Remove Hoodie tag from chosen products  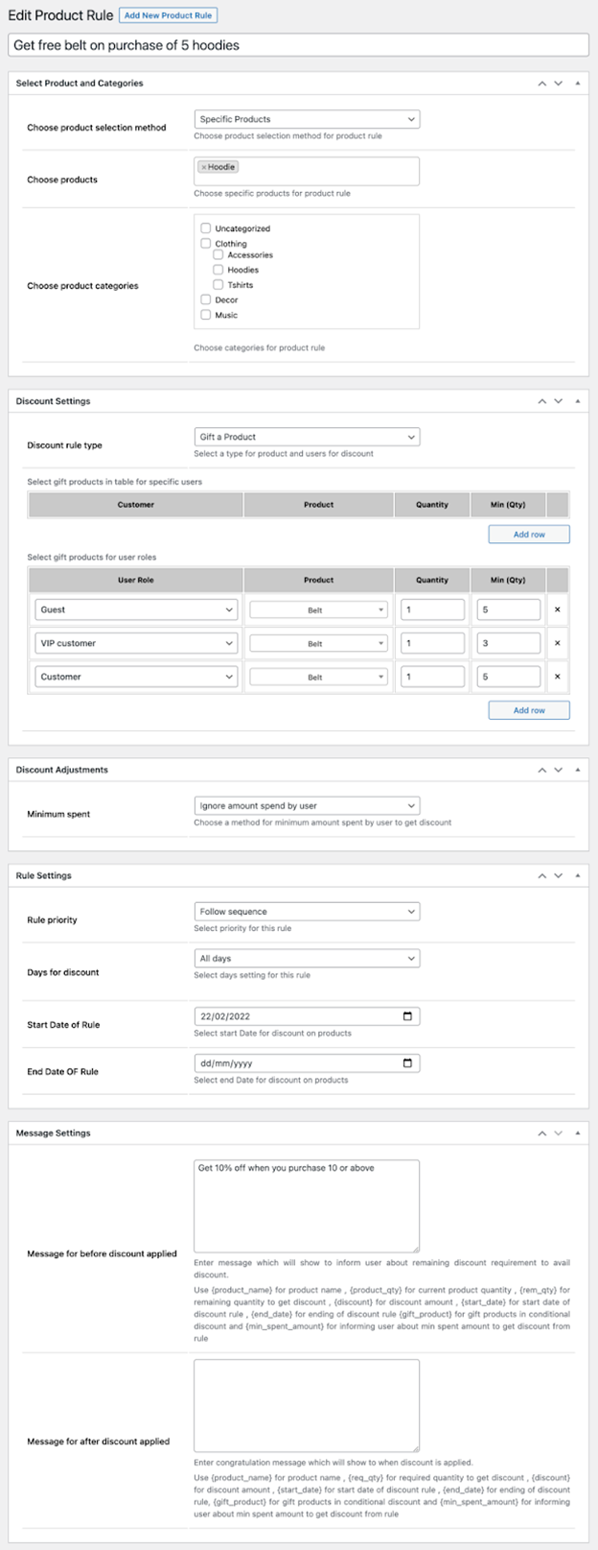pos(203,167)
